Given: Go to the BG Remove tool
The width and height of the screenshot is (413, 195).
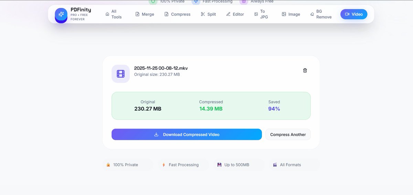Looking at the screenshot, I should 321,14.
